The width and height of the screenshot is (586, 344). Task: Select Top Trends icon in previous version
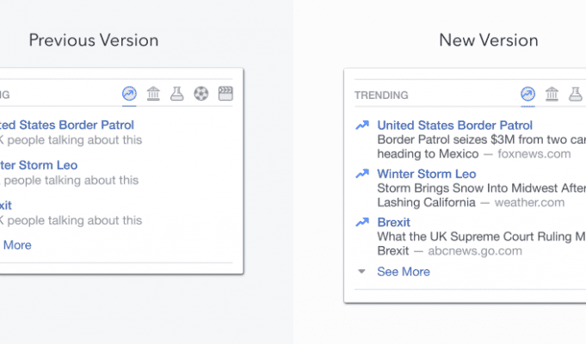[129, 94]
